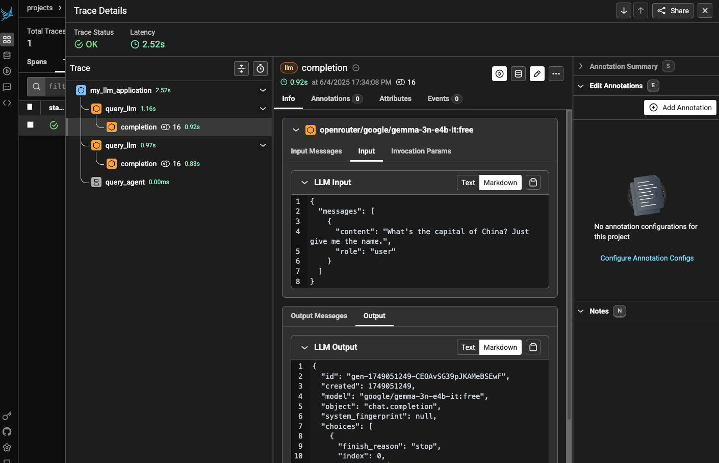This screenshot has width=719, height=463.
Task: Open Configure Annotation Configs link
Action: coord(647,258)
